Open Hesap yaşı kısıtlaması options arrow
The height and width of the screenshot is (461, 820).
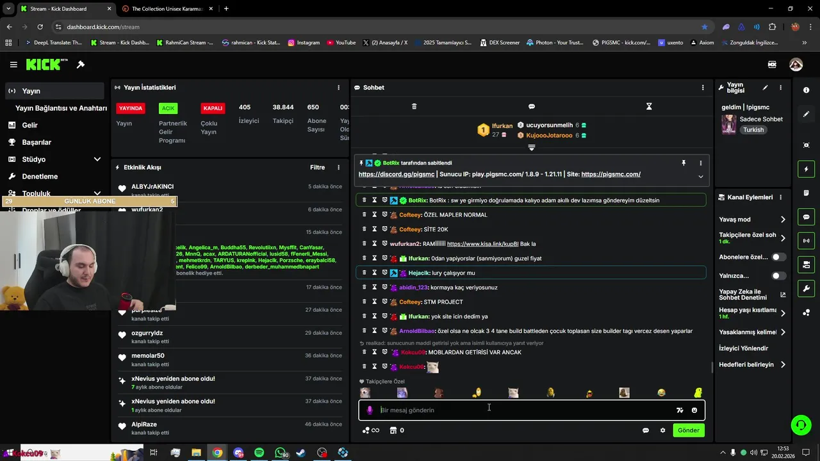coord(783,313)
